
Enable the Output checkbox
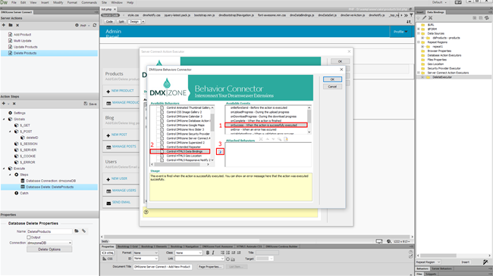[x=29, y=237]
